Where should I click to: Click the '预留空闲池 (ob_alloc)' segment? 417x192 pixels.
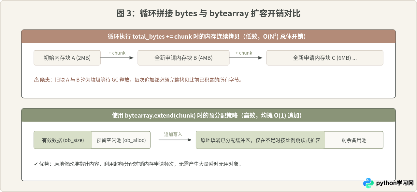(121, 140)
